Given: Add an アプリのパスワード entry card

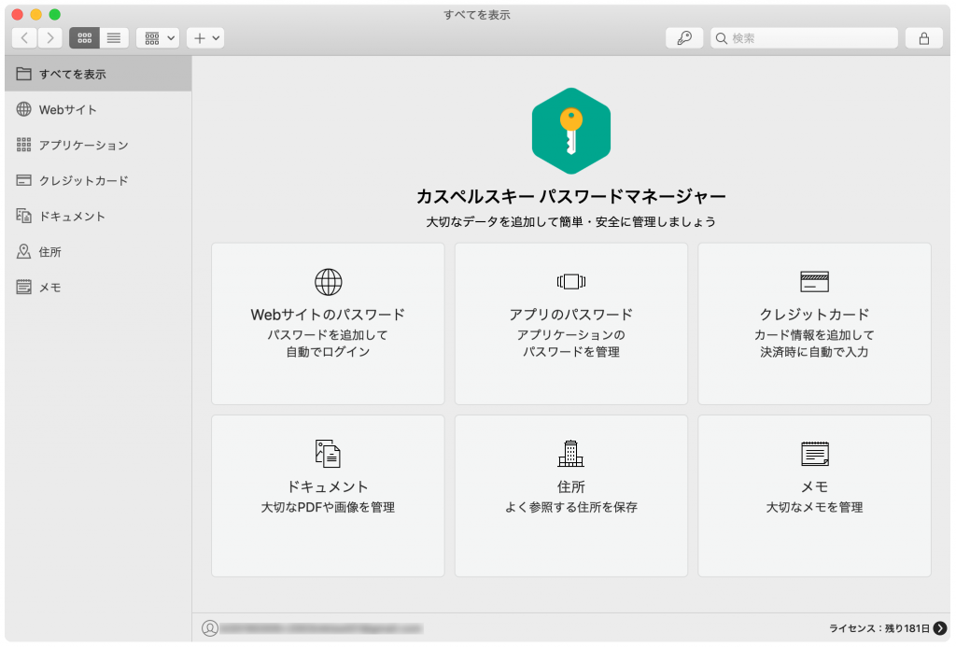Looking at the screenshot, I should tap(571, 324).
